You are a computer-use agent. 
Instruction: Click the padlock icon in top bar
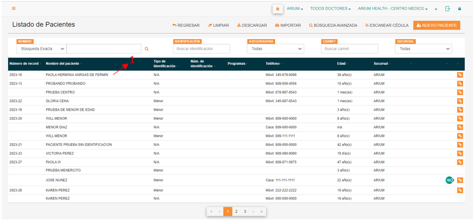coord(460,9)
